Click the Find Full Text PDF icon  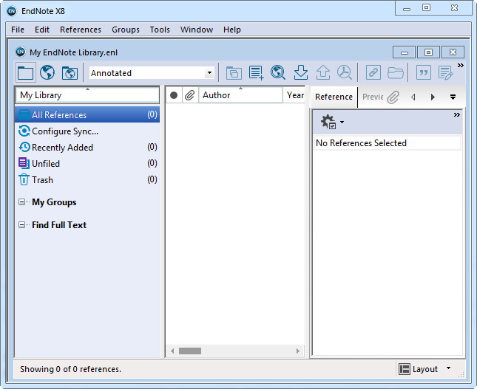[x=345, y=73]
